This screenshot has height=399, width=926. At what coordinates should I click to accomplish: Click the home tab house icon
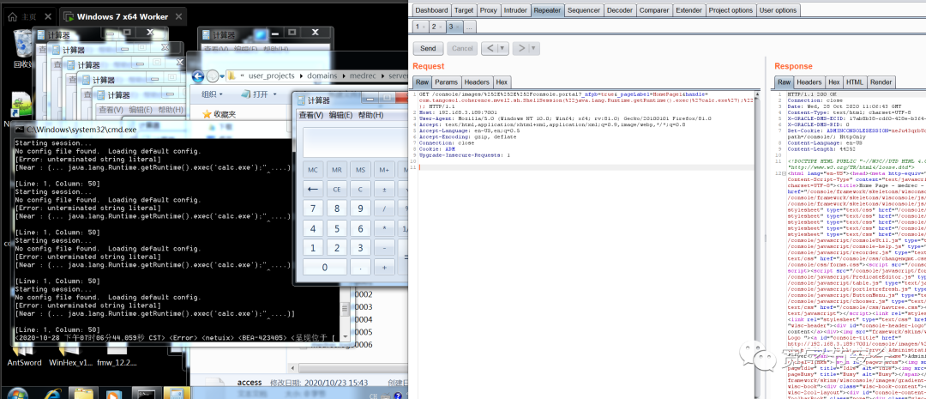[12, 17]
